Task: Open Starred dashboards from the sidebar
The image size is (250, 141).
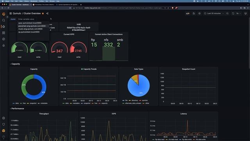Action: 4,27
